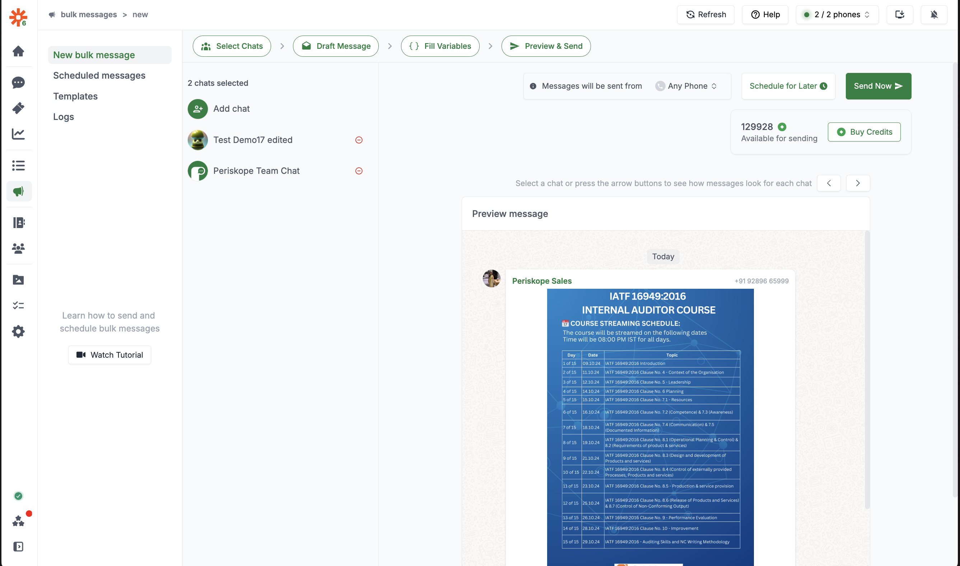Click the Periskope orange logo

point(18,17)
